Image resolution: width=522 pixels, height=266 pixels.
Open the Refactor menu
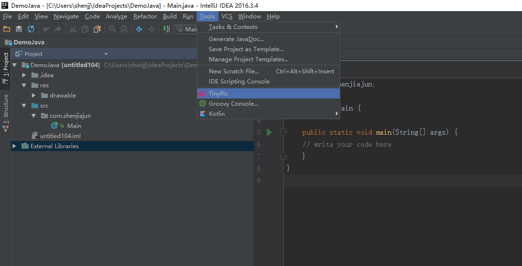[145, 16]
